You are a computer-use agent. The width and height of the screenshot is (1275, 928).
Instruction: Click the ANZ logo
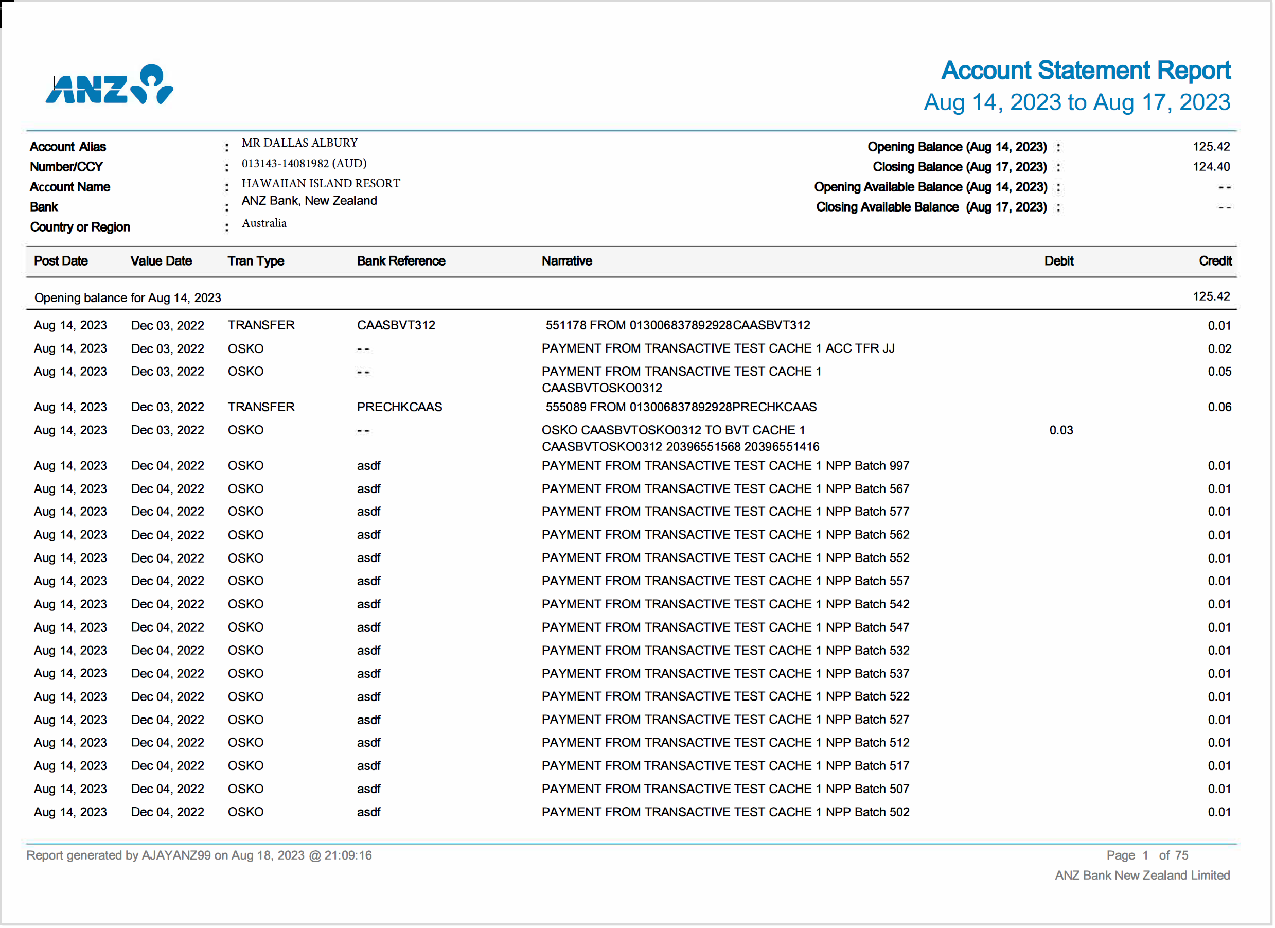click(x=108, y=83)
